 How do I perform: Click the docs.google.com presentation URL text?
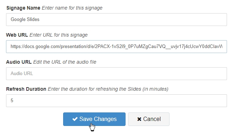tap(116, 47)
